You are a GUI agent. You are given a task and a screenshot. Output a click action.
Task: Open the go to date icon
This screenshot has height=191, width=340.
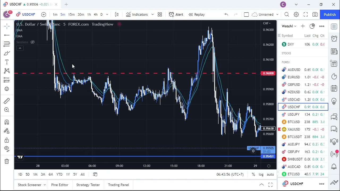[95, 174]
